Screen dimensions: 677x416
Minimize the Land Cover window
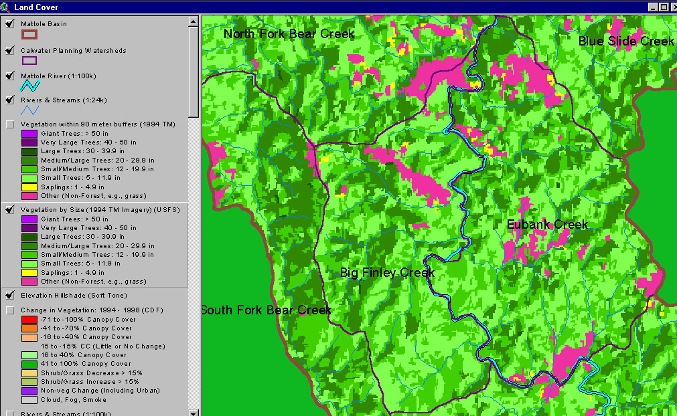[654, 7]
